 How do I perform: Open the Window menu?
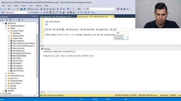tap(38, 6)
